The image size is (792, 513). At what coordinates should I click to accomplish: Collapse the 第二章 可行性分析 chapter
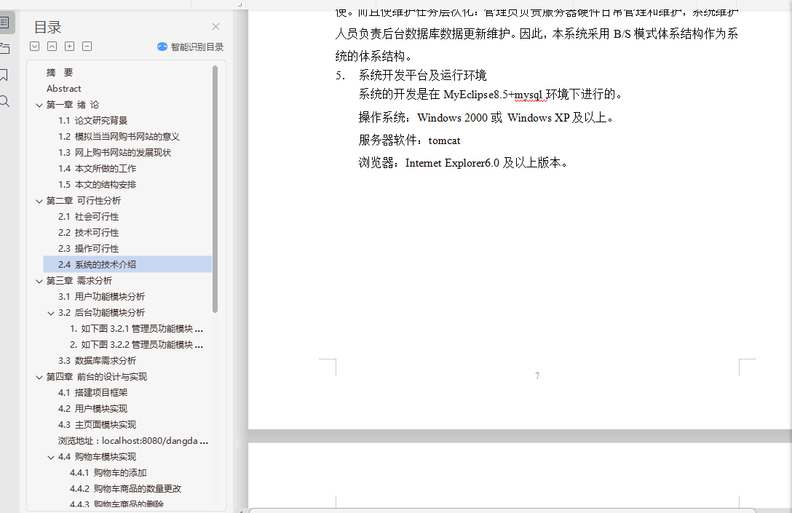click(x=39, y=201)
